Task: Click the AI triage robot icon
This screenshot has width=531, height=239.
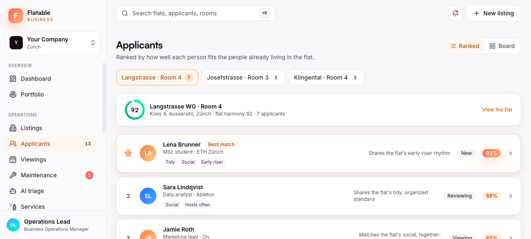Action: click(13, 191)
